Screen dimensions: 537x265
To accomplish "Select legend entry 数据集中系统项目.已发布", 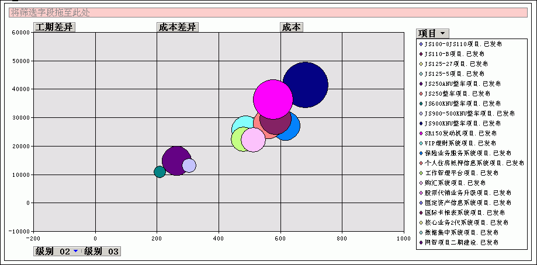I will coord(459,232).
